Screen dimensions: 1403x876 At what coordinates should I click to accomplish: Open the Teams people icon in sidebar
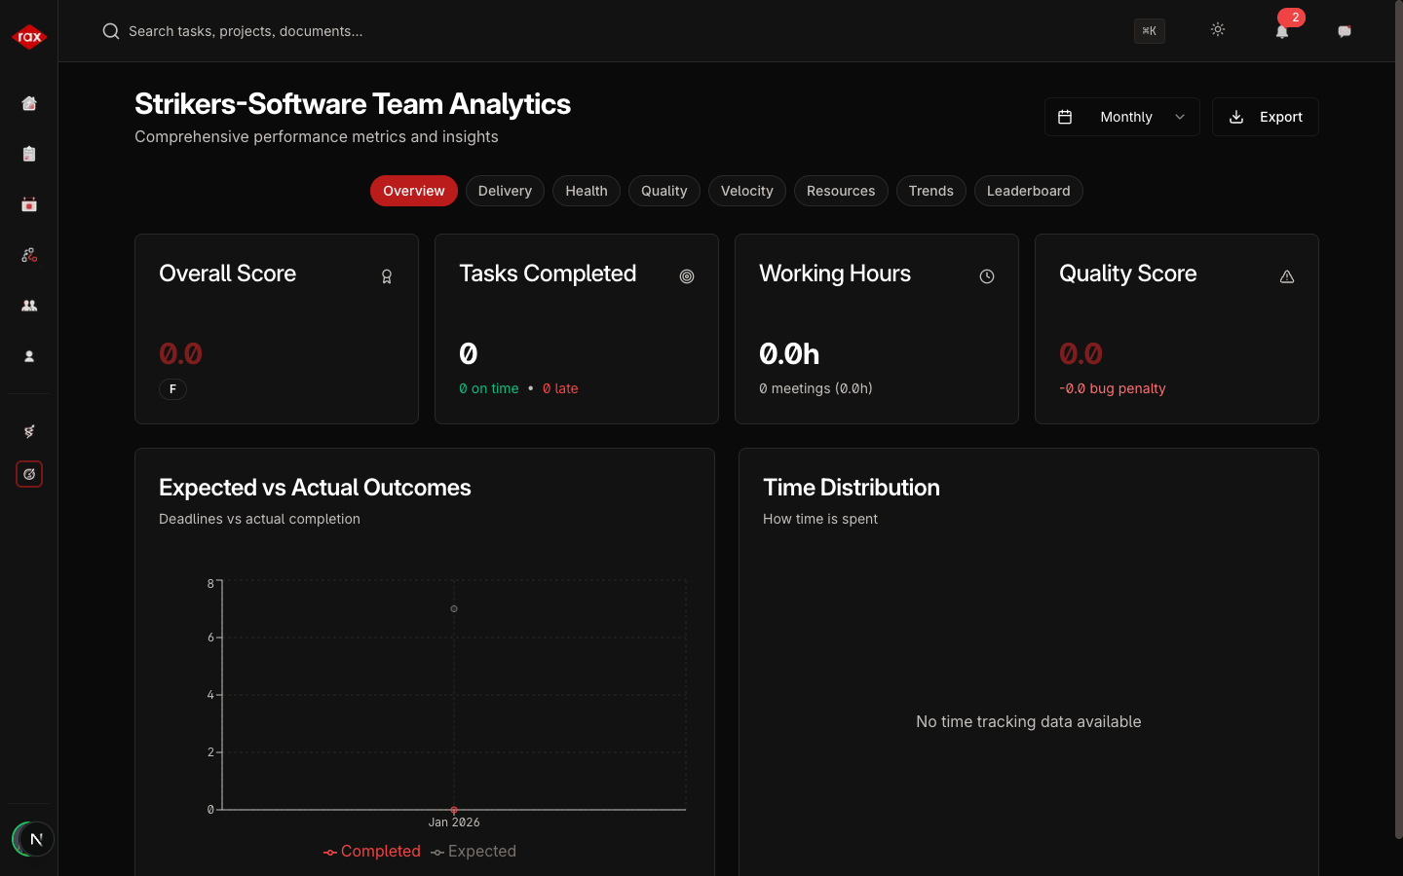point(29,306)
